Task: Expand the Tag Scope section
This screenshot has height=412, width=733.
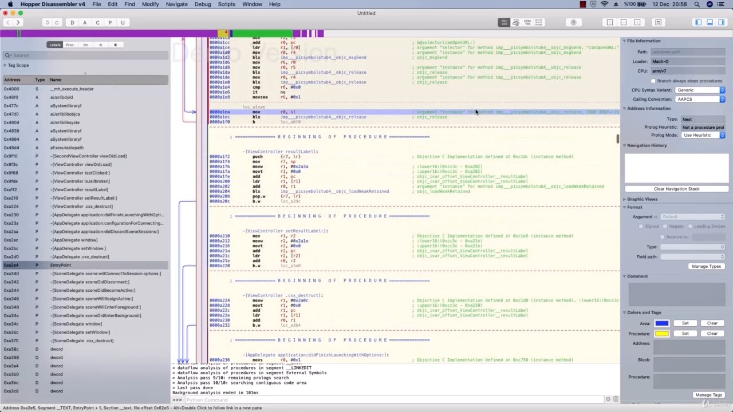Action: pos(5,65)
